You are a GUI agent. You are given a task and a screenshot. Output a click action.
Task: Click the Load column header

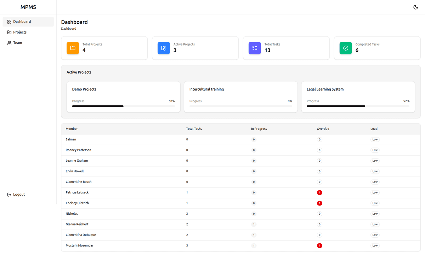pos(374,129)
